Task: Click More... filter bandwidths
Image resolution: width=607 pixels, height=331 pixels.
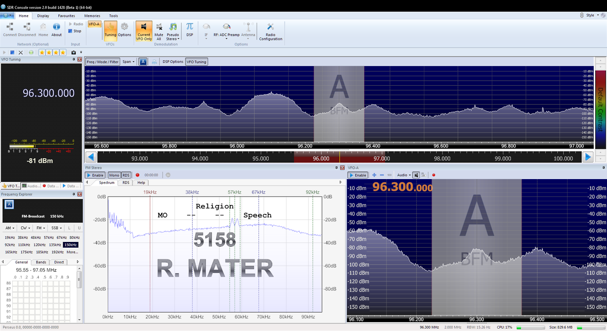Action: (x=72, y=252)
